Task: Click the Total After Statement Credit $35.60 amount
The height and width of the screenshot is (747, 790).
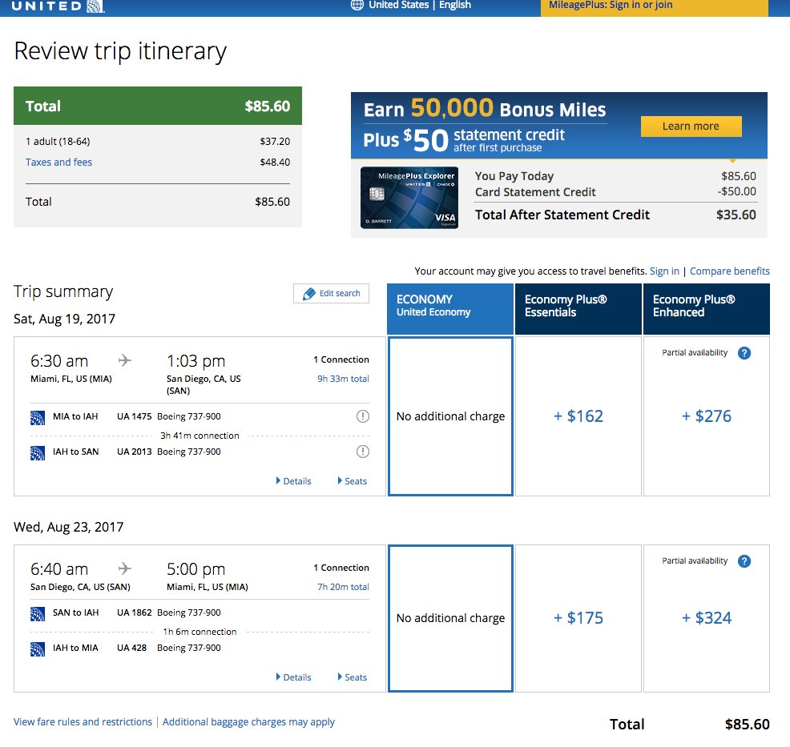Action: coord(736,215)
